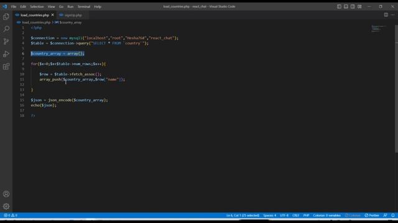Click load_countries.php in the breadcrumb
Viewport: 398px width, 223px height.
pyautogui.click(x=36, y=22)
